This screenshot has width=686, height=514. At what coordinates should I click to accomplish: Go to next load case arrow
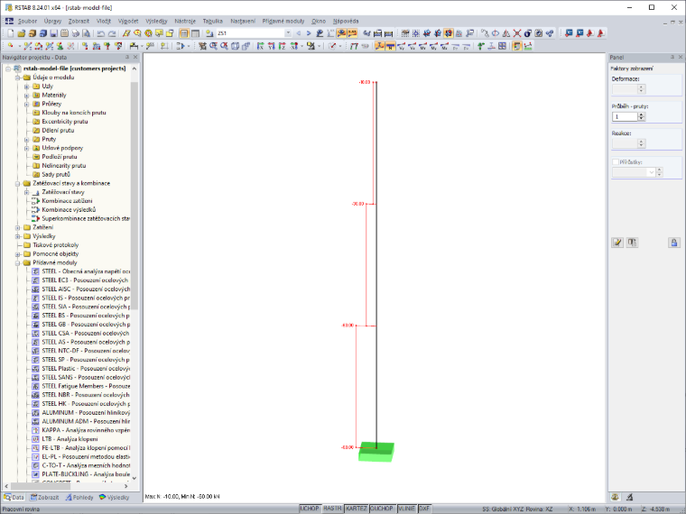click(x=309, y=33)
